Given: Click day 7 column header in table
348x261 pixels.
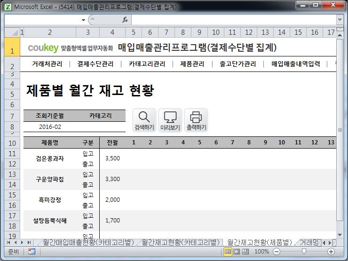Looking at the screenshot, I should coord(232,142).
